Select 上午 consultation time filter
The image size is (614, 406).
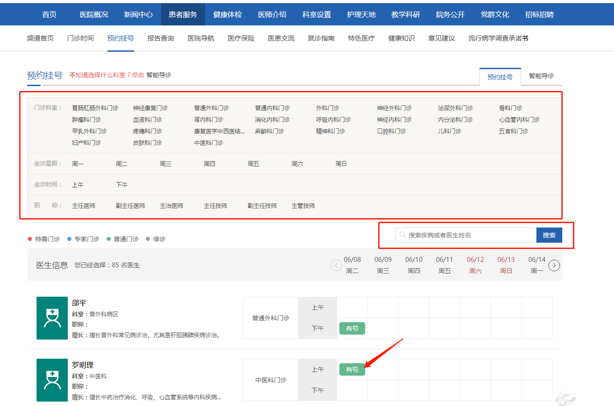click(78, 185)
